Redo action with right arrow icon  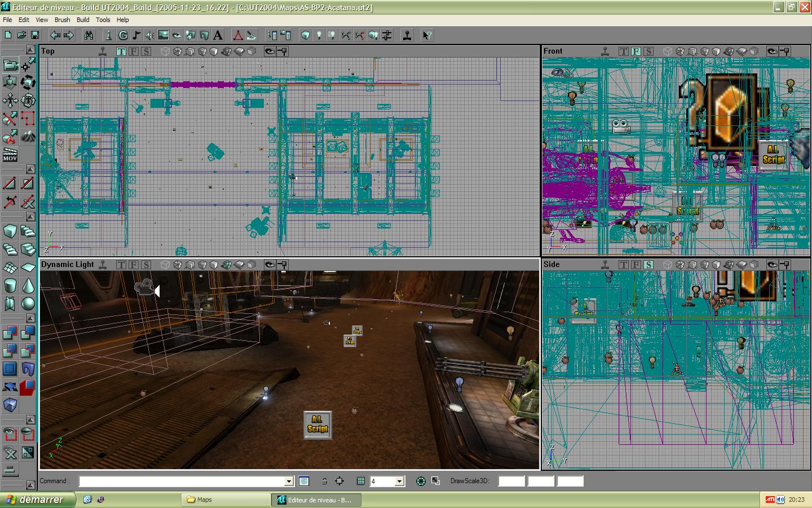coord(69,35)
